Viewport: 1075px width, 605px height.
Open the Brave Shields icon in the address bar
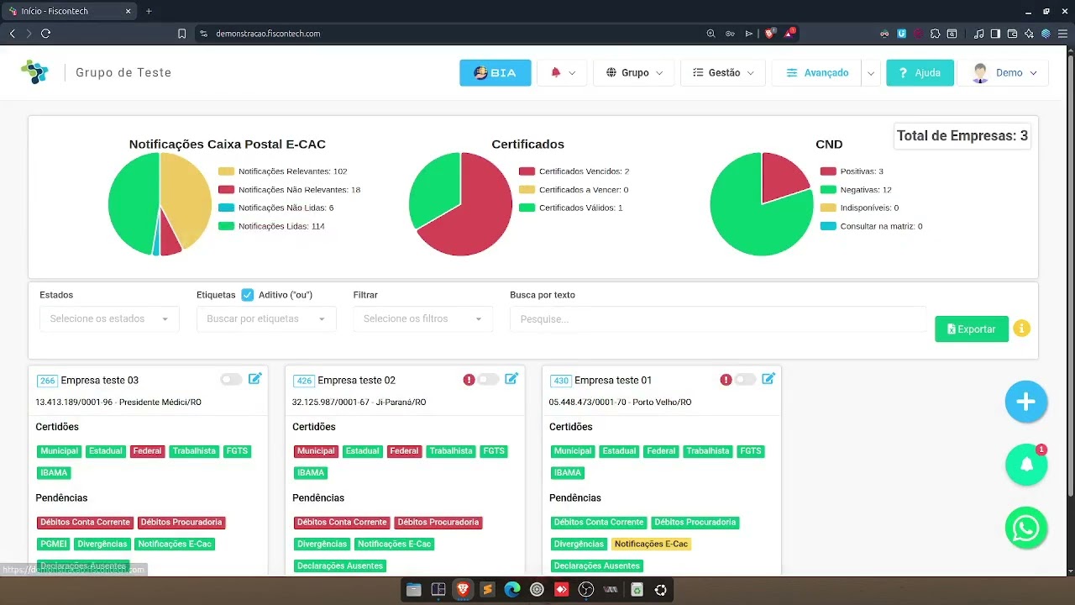(769, 34)
